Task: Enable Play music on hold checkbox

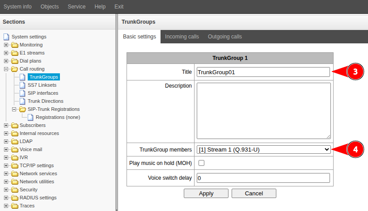Action: point(201,163)
